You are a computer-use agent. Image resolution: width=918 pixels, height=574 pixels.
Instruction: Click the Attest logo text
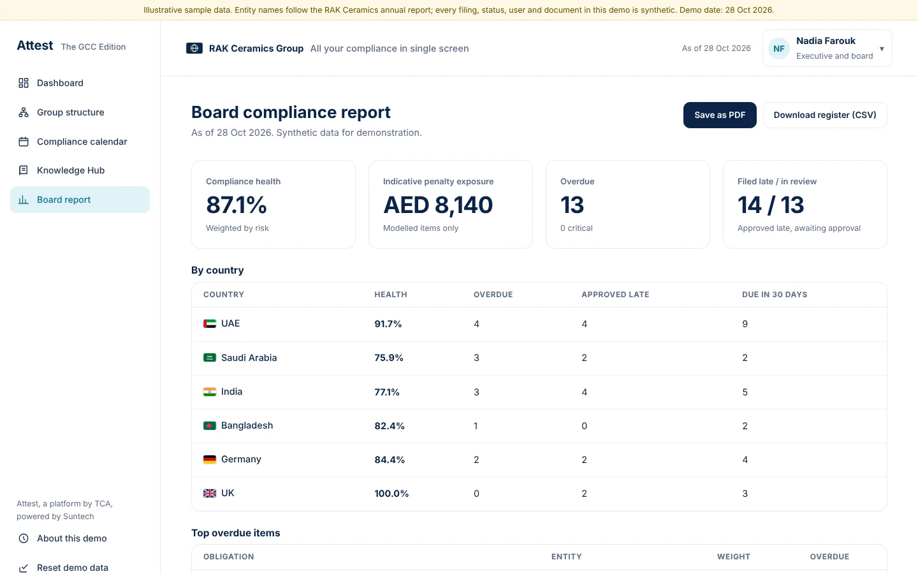pos(35,45)
